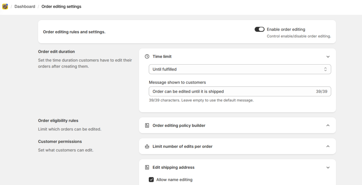Click the Edit shipping address icon
Viewport: 362px width, 185px height.
click(x=147, y=167)
